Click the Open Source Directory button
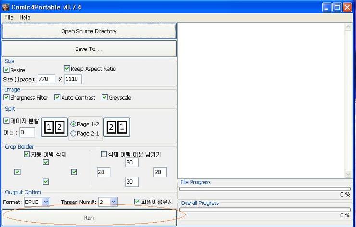The height and width of the screenshot is (227, 356). tap(89, 31)
